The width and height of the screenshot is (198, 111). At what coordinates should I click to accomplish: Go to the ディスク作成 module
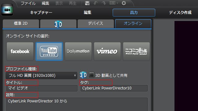click(x=180, y=13)
